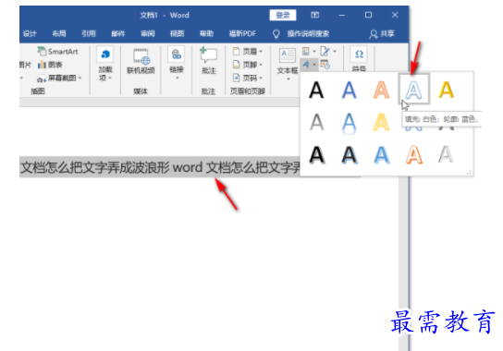Insert a chart (图表)

tap(50, 65)
